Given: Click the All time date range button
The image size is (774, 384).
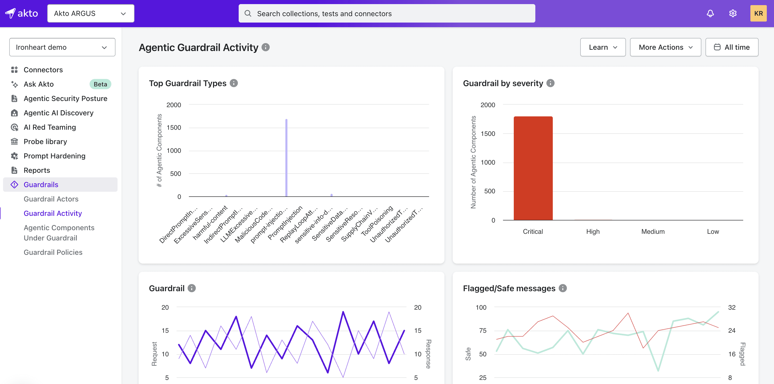Looking at the screenshot, I should [732, 47].
